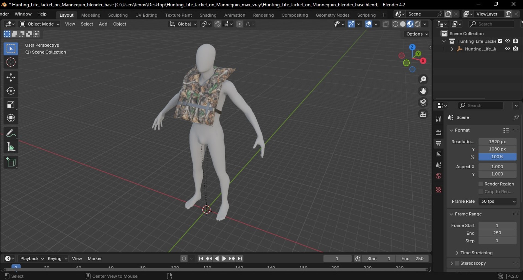
Task: Toggle camera view icon in viewport
Action: pos(423,102)
